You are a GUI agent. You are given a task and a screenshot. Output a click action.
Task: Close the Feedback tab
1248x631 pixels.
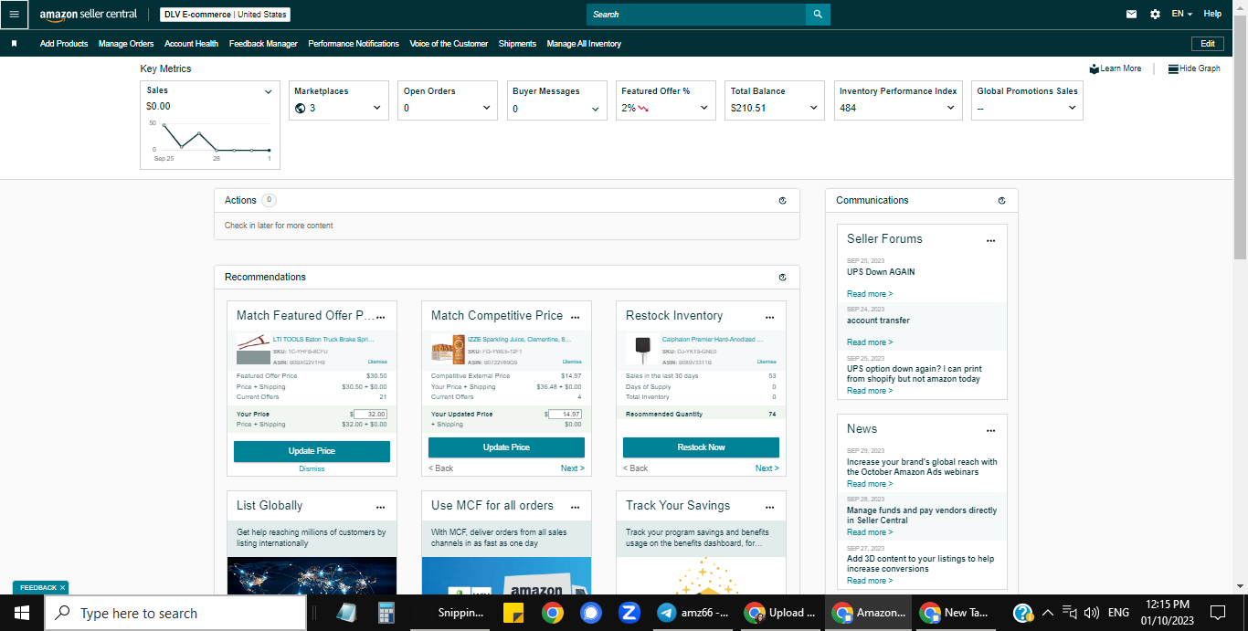click(62, 588)
